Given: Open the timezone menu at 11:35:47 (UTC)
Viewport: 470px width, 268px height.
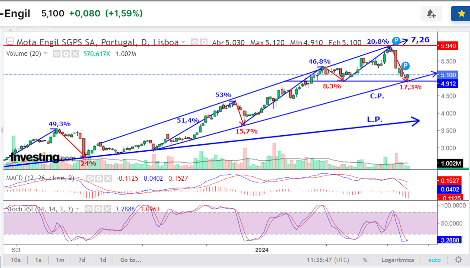Looking at the screenshot, I should pos(328,260).
